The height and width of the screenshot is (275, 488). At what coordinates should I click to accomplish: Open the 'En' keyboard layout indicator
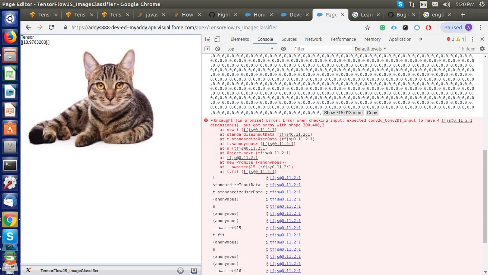tap(423, 4)
